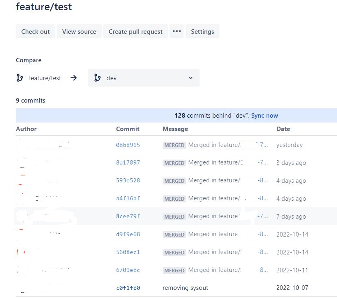
Task: Click the Check out button
Action: [x=35, y=31]
